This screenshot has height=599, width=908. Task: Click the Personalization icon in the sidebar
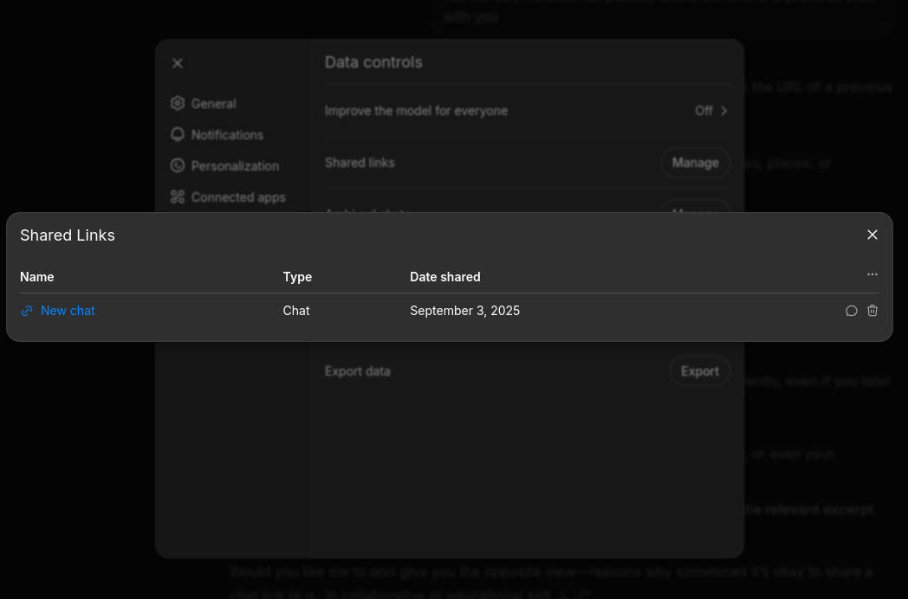[178, 165]
